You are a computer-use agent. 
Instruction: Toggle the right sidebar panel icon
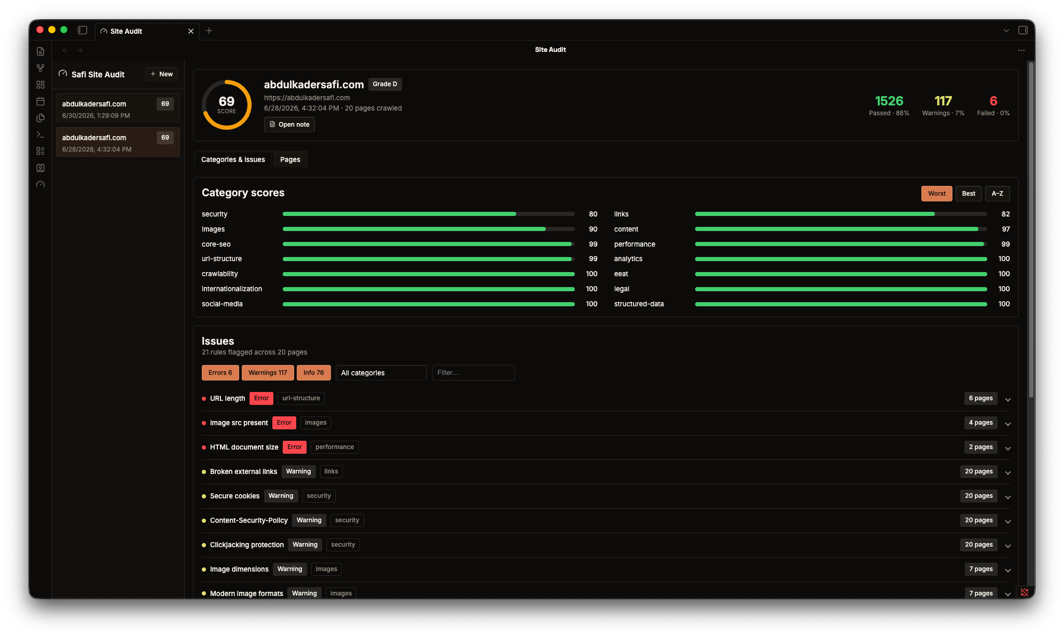pyautogui.click(x=1023, y=30)
